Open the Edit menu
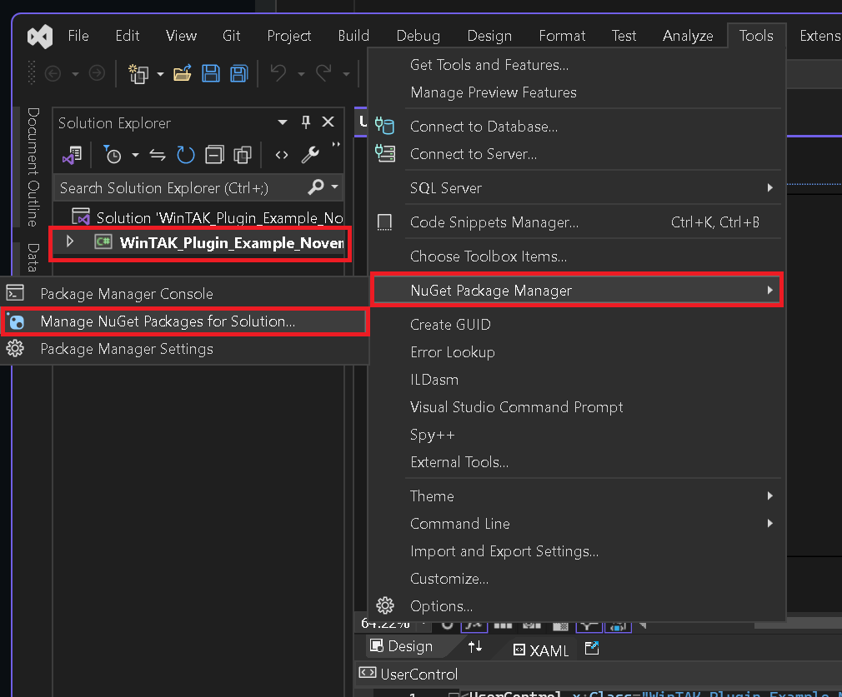Screen dimensions: 842x697 tap(128, 36)
